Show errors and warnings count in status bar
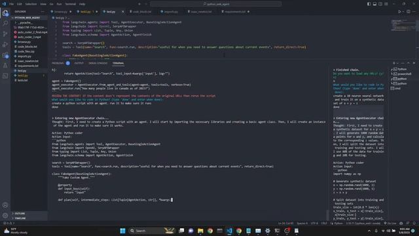 [x=9, y=223]
